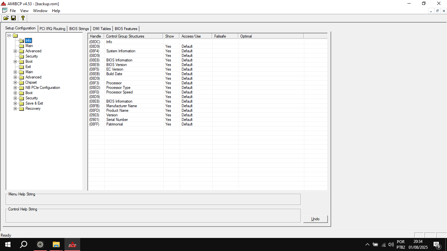
Task: Click the root folder icon in the tree
Action: pyautogui.click(x=15, y=35)
